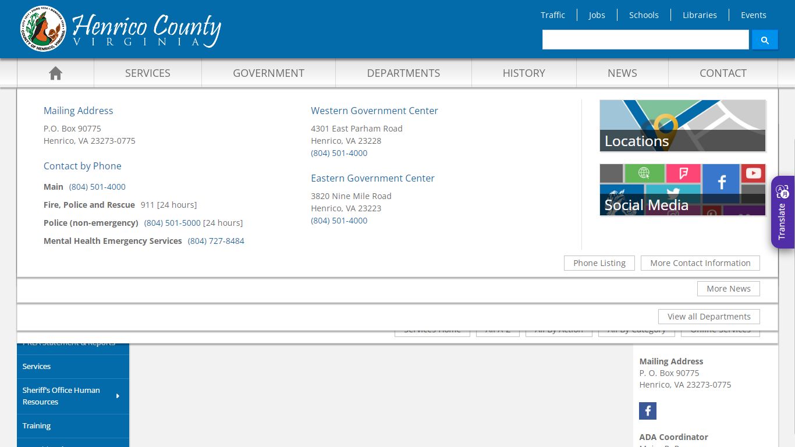The width and height of the screenshot is (795, 447).
Task: Open the Eastern Government Center link
Action: pyautogui.click(x=372, y=178)
